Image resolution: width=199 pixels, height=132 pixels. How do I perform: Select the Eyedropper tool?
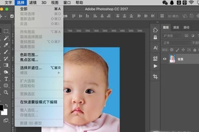click(6, 45)
